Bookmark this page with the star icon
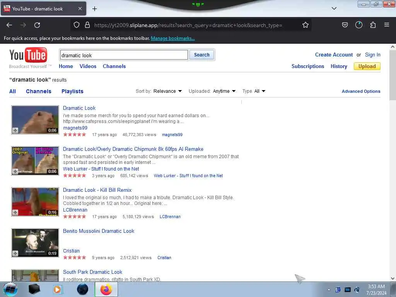This screenshot has width=396, height=297. click(x=306, y=25)
